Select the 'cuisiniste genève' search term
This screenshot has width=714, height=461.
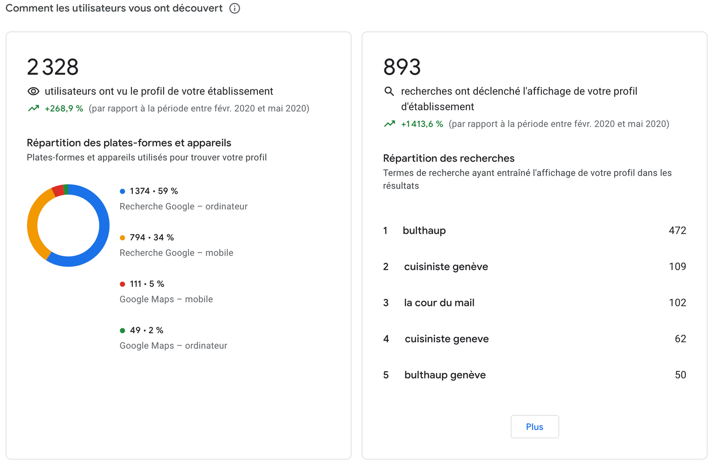coord(446,267)
